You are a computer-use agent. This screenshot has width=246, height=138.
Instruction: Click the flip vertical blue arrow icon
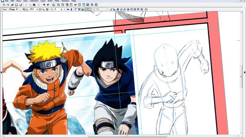point(71,9)
